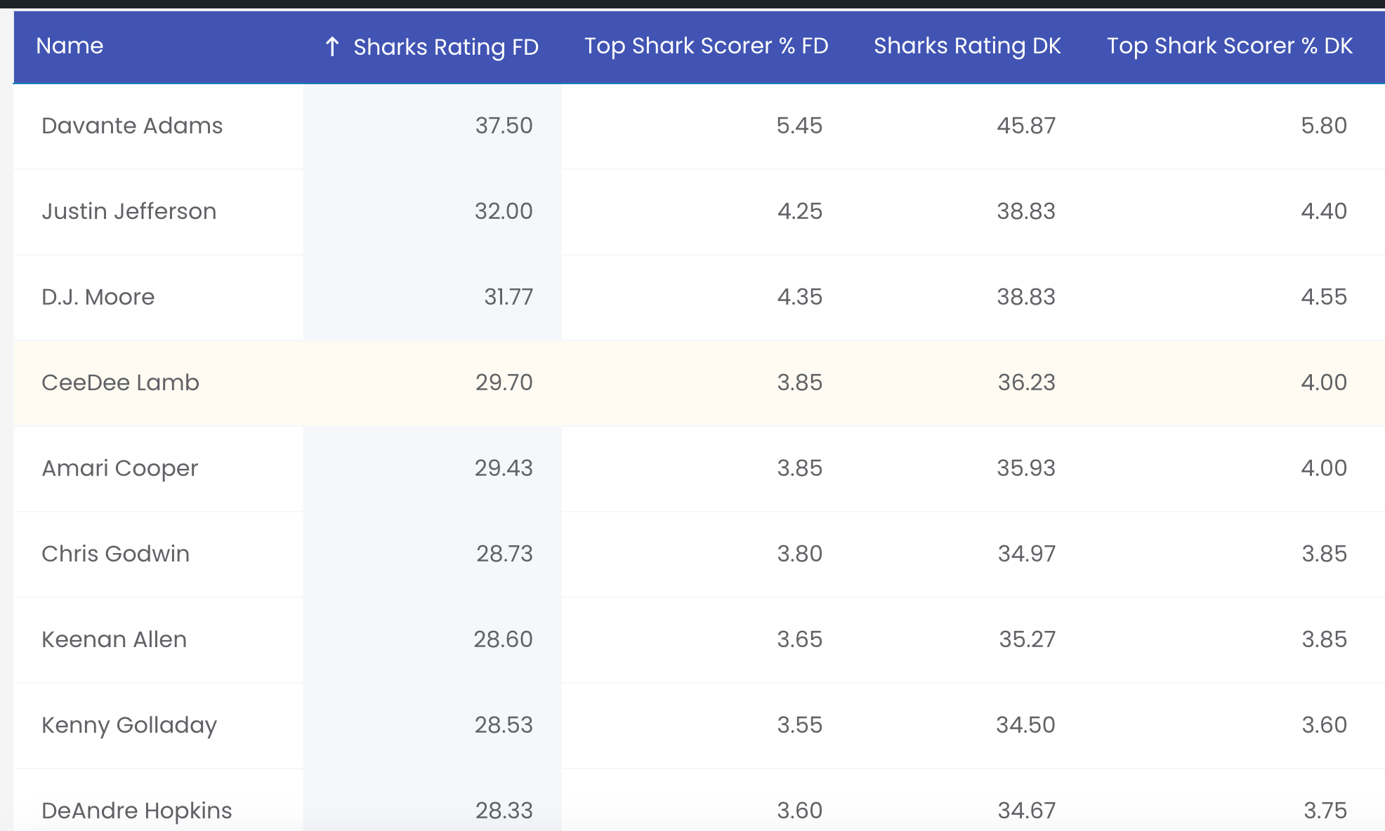Sort by Sharks Rating FD header
This screenshot has height=831, width=1385.
pos(445,47)
